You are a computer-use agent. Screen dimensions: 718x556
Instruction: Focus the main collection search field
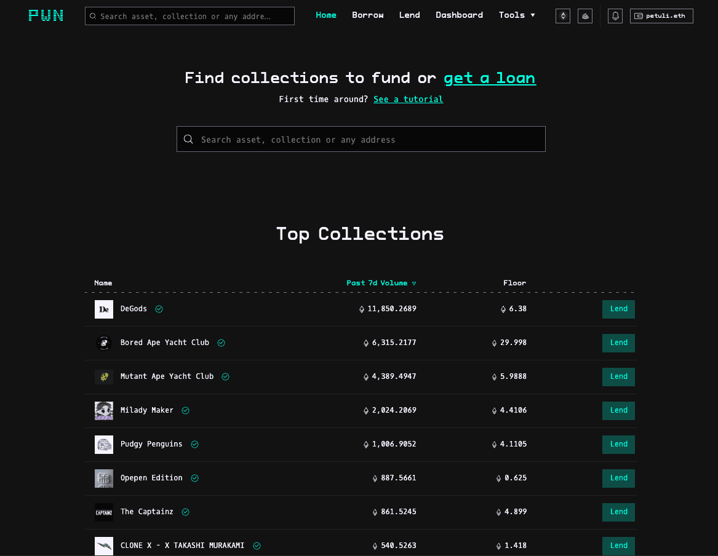tap(361, 139)
